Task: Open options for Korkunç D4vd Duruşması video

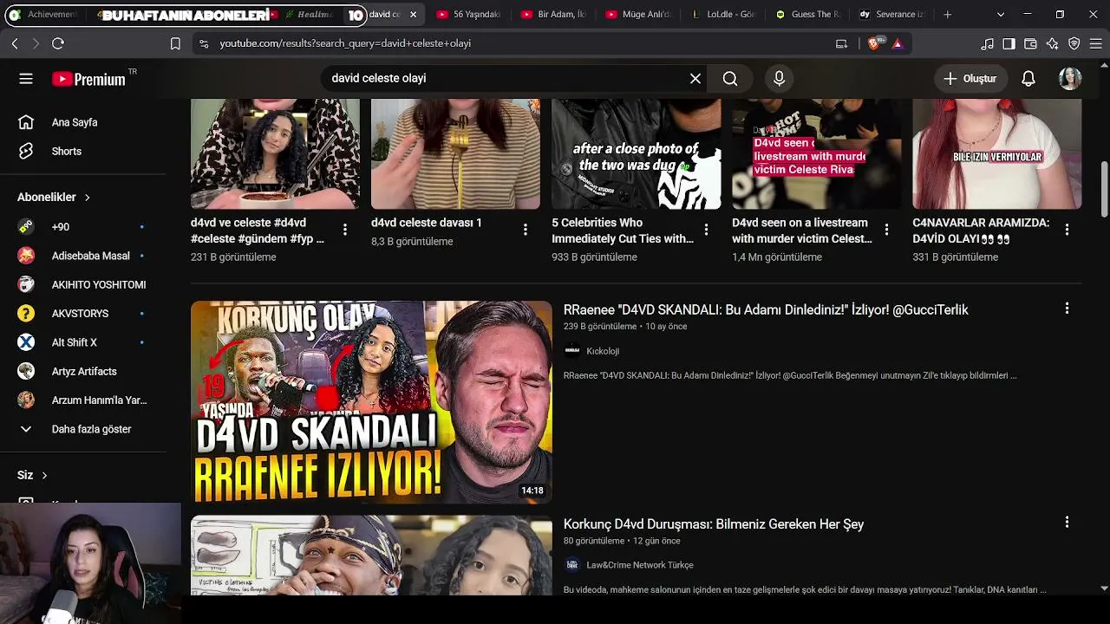Action: point(1067,523)
